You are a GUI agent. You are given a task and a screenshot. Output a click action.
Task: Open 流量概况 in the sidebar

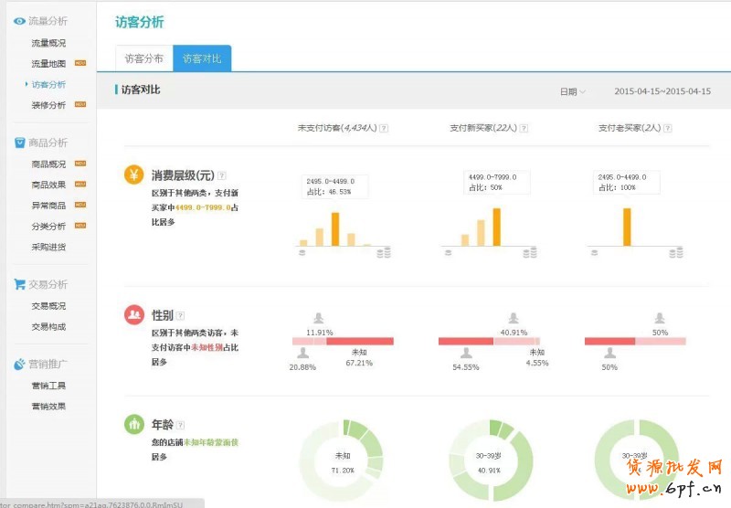[48, 43]
